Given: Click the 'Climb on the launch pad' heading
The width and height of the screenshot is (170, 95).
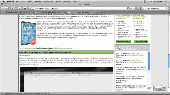Looking at the screenshot, I should pos(124,17).
